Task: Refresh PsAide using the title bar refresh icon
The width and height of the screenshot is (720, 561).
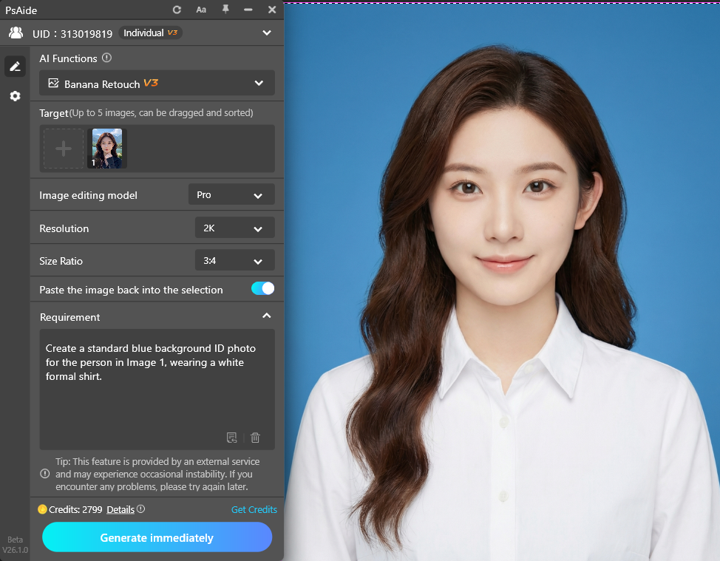Action: (x=177, y=10)
